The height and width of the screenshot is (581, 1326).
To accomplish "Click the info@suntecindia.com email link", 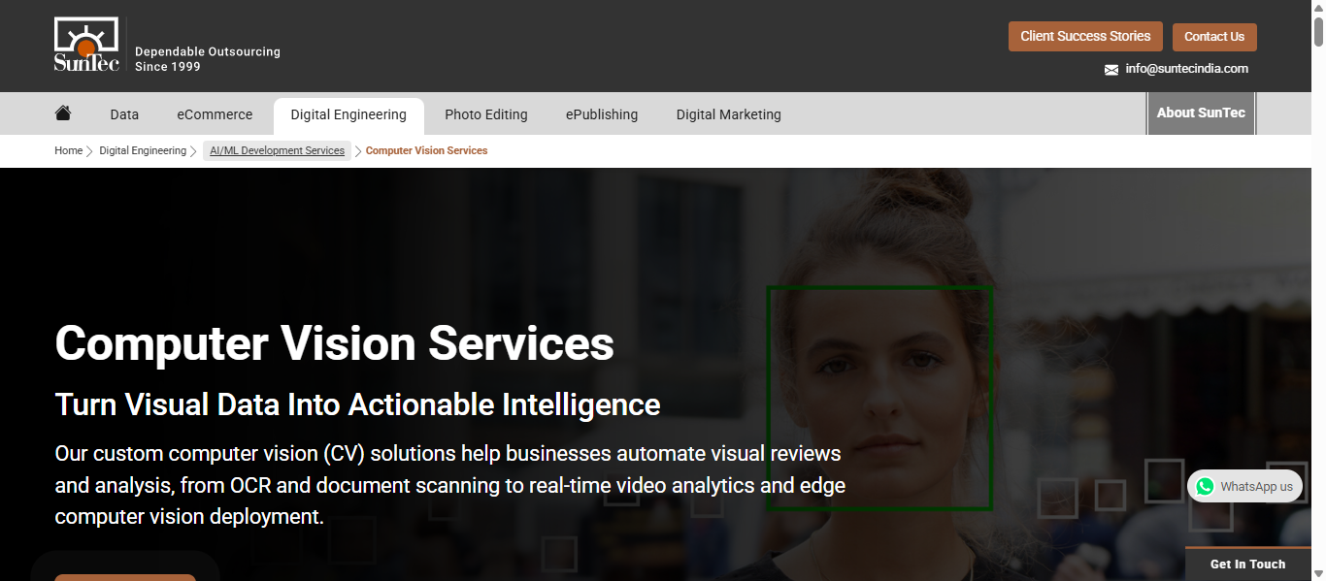I will point(1186,69).
